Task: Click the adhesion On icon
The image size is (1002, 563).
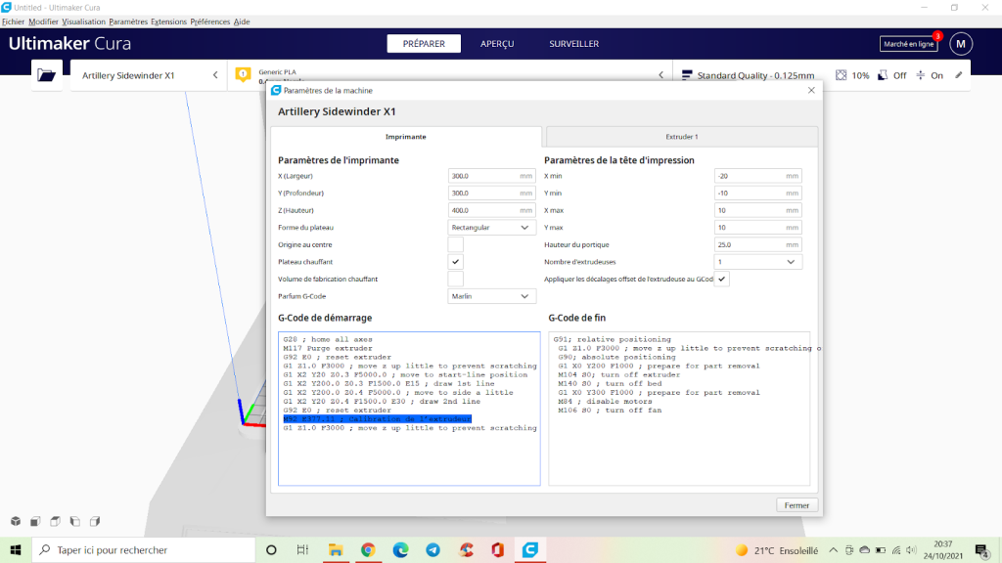Action: tap(920, 75)
